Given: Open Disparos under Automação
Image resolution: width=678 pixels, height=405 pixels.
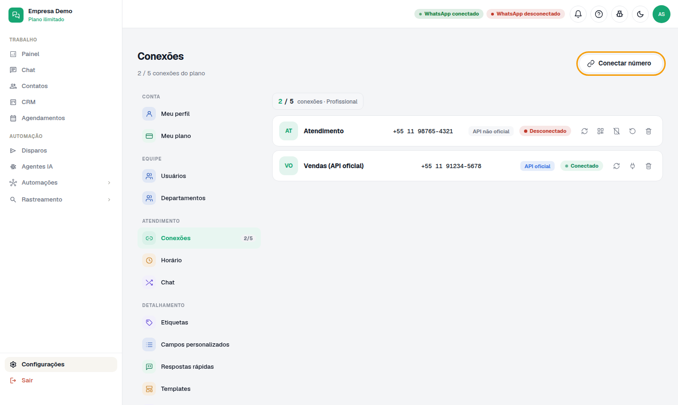Looking at the screenshot, I should [x=61, y=151].
